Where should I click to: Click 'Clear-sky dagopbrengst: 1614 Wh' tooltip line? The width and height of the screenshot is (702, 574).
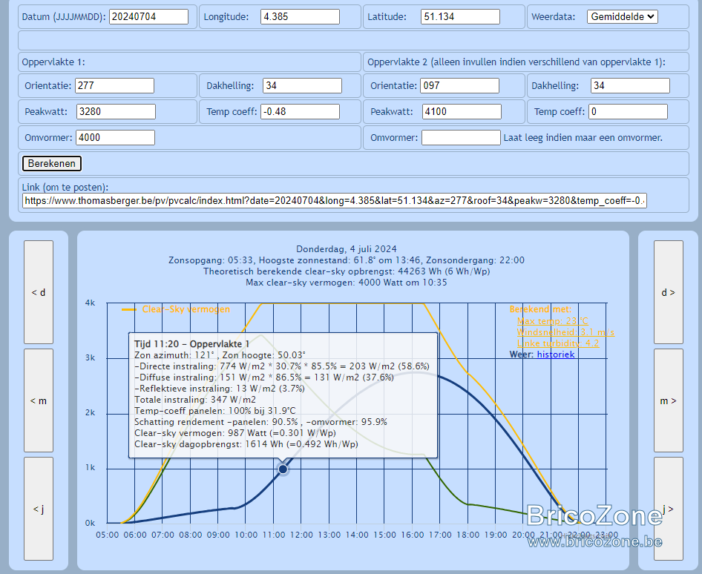click(x=246, y=444)
